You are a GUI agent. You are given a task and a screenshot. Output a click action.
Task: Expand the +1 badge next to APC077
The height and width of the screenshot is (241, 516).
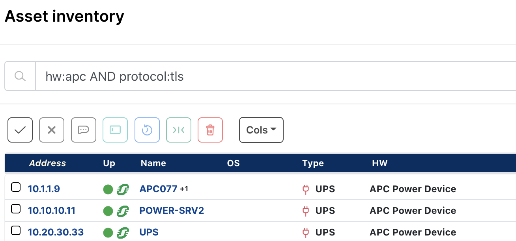click(184, 189)
